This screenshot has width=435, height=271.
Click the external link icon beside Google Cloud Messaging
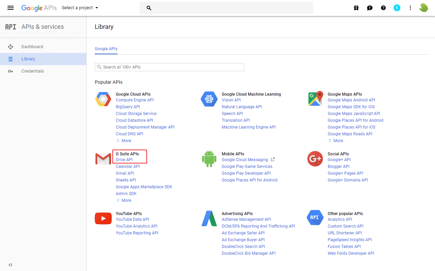point(273,159)
